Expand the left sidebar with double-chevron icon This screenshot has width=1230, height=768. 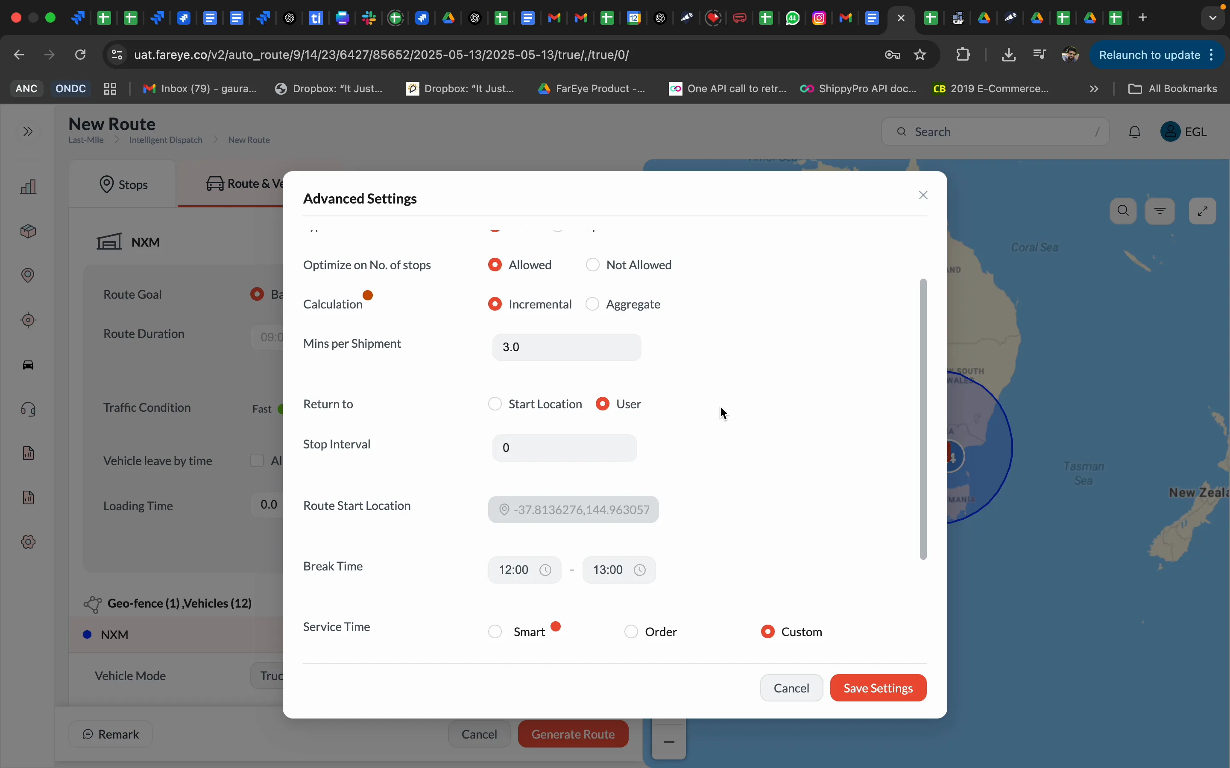(28, 131)
